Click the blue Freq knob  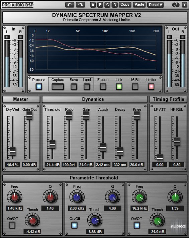coord(77,197)
